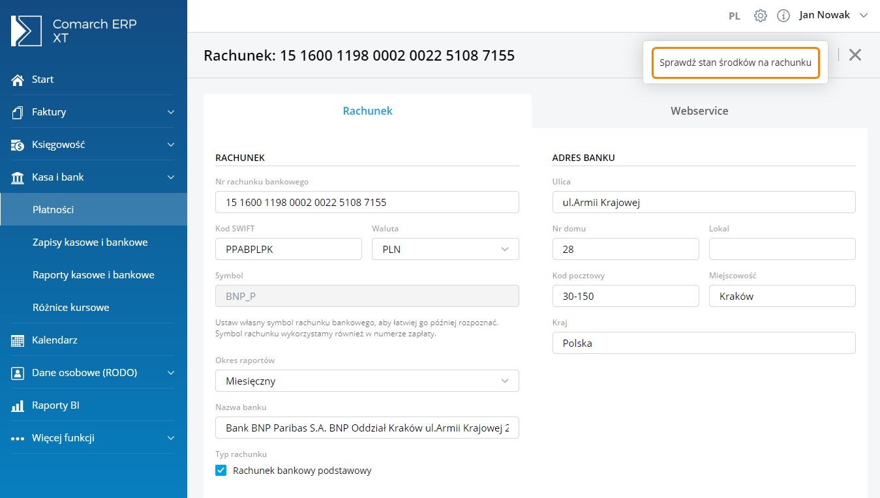Click the Kasa i bank building icon
The height and width of the screenshot is (498, 880).
(18, 177)
